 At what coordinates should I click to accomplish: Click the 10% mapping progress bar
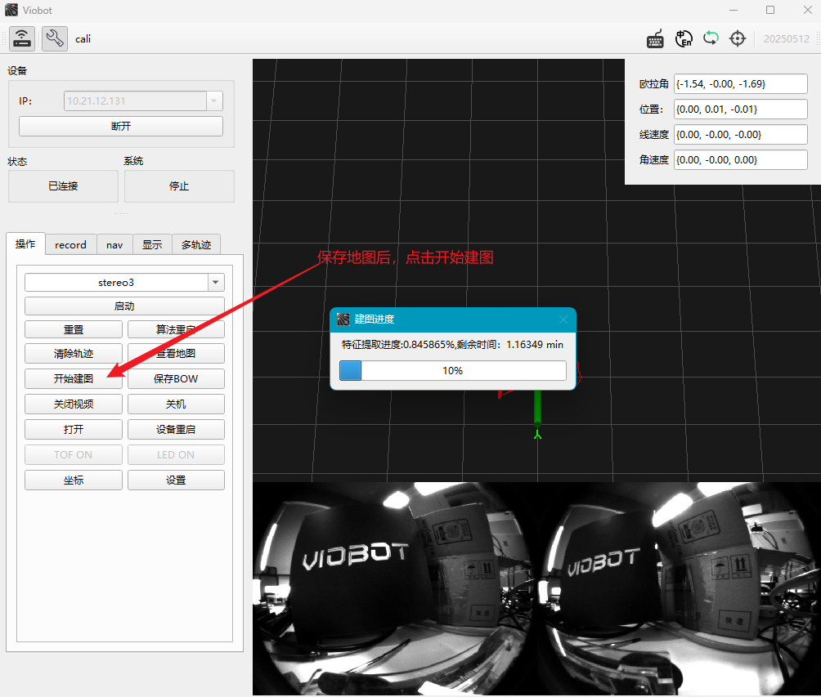(x=453, y=370)
